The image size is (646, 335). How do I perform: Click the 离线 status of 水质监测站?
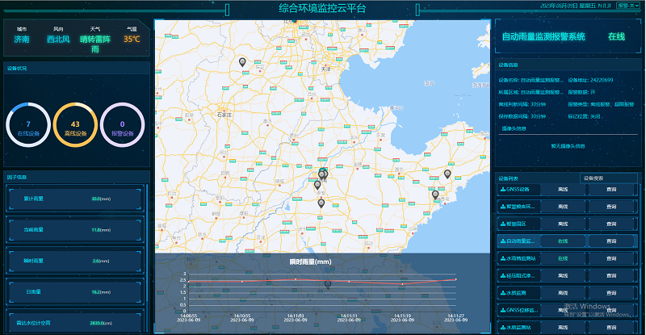coord(563,328)
